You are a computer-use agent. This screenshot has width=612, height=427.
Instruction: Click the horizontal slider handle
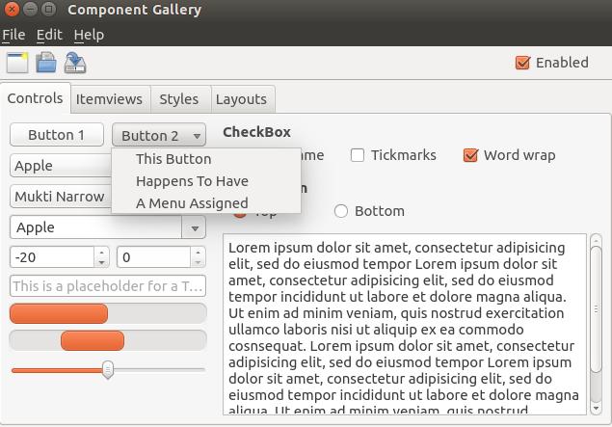click(108, 369)
